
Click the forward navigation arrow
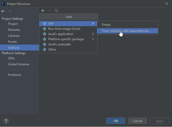pos(10,11)
